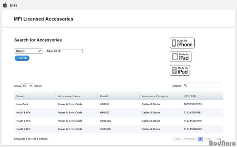The height and width of the screenshot is (147, 237).
Task: Click Cables & Docks in HB0302 row
Action: pyautogui.click(x=151, y=112)
